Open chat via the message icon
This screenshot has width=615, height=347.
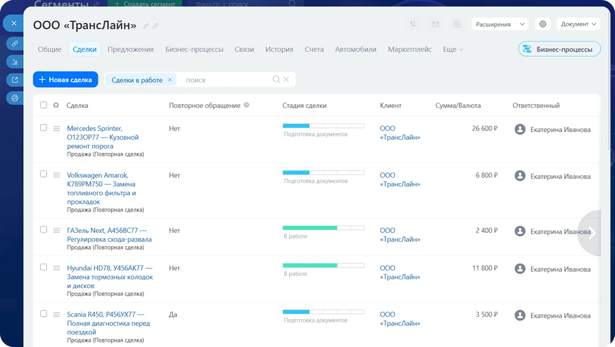point(457,24)
